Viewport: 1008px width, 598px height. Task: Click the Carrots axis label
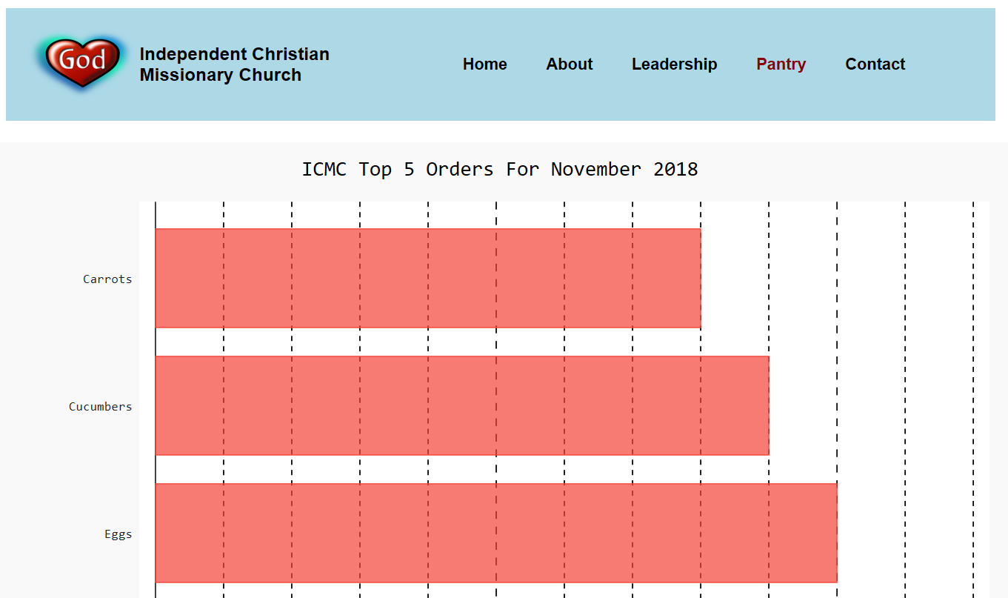click(107, 279)
